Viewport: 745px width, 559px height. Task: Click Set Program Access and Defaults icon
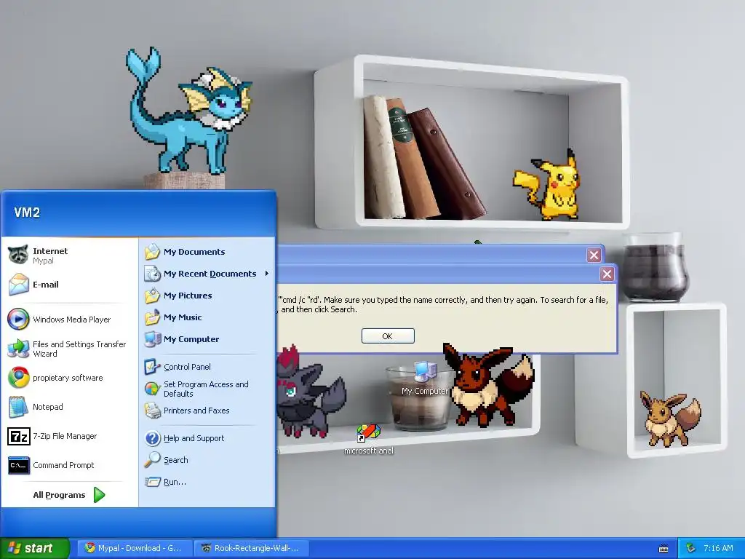pos(153,389)
